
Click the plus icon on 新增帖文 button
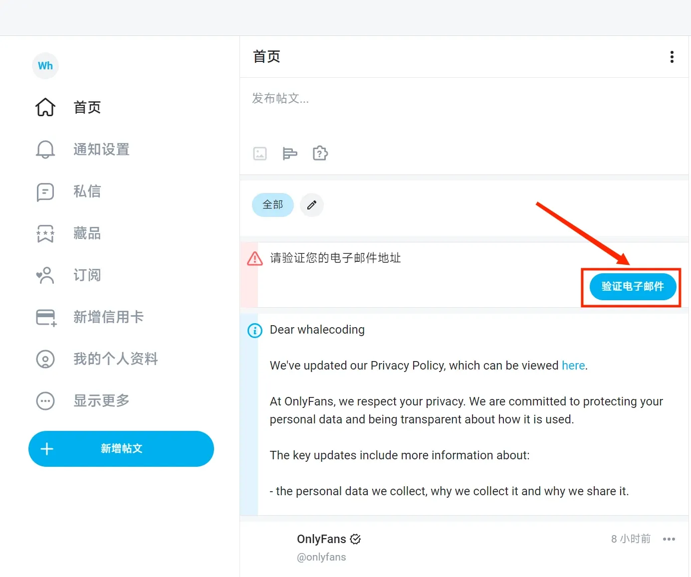pos(47,449)
